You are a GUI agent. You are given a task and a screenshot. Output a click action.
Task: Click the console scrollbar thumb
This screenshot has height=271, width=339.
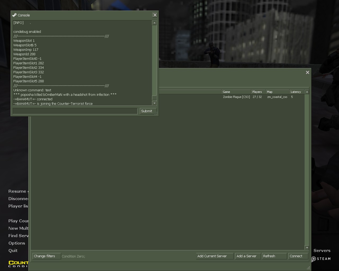coord(154,98)
